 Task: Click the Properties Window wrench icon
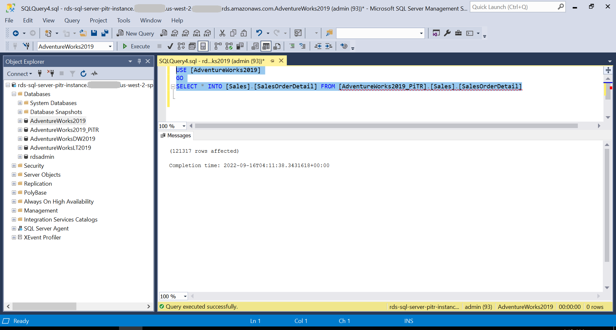pos(447,33)
